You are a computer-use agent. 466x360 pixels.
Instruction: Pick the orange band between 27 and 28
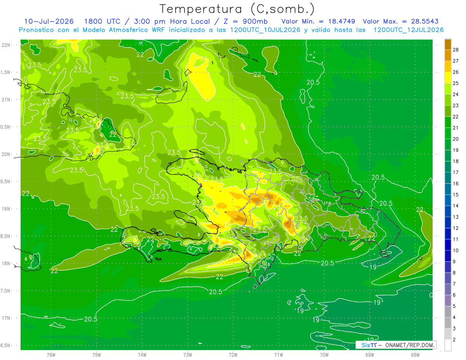(x=448, y=56)
